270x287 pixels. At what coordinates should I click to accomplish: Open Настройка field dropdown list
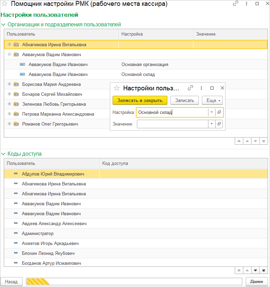pos(211,112)
